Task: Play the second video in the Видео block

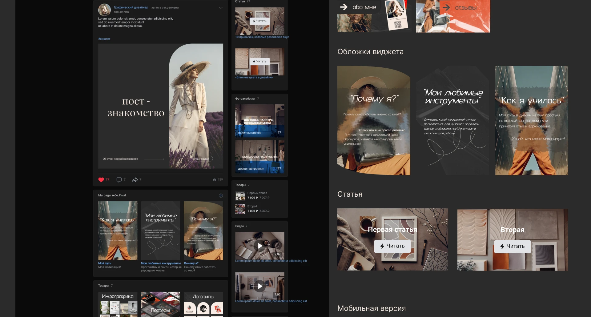Action: (x=260, y=286)
